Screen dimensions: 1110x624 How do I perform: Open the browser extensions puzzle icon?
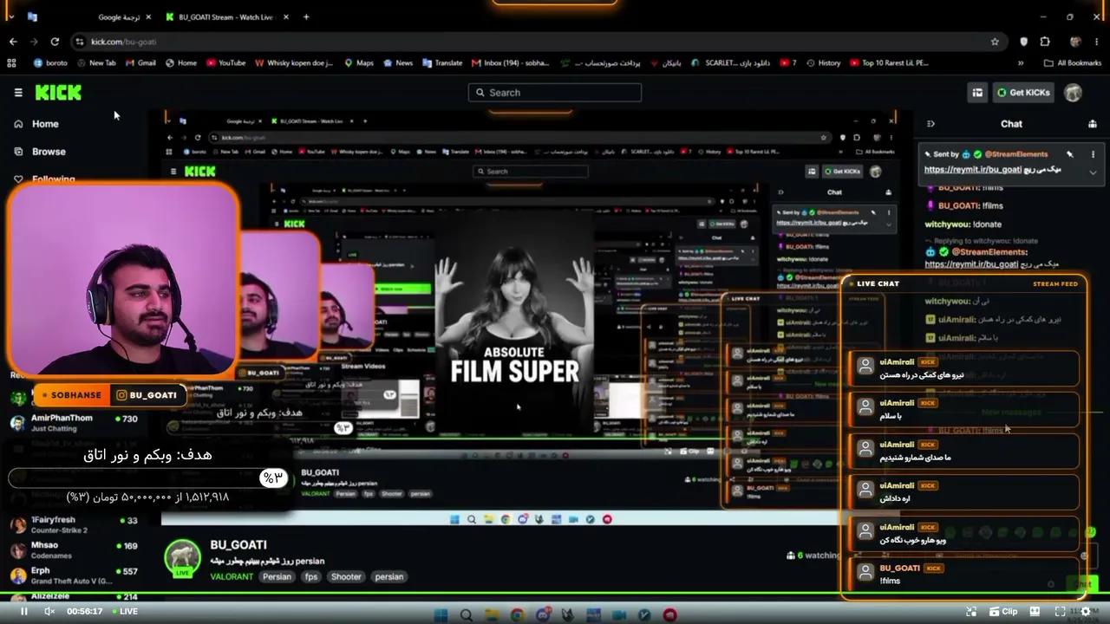tap(1045, 42)
